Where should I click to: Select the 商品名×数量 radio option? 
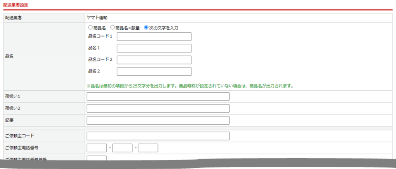pyautogui.click(x=113, y=27)
